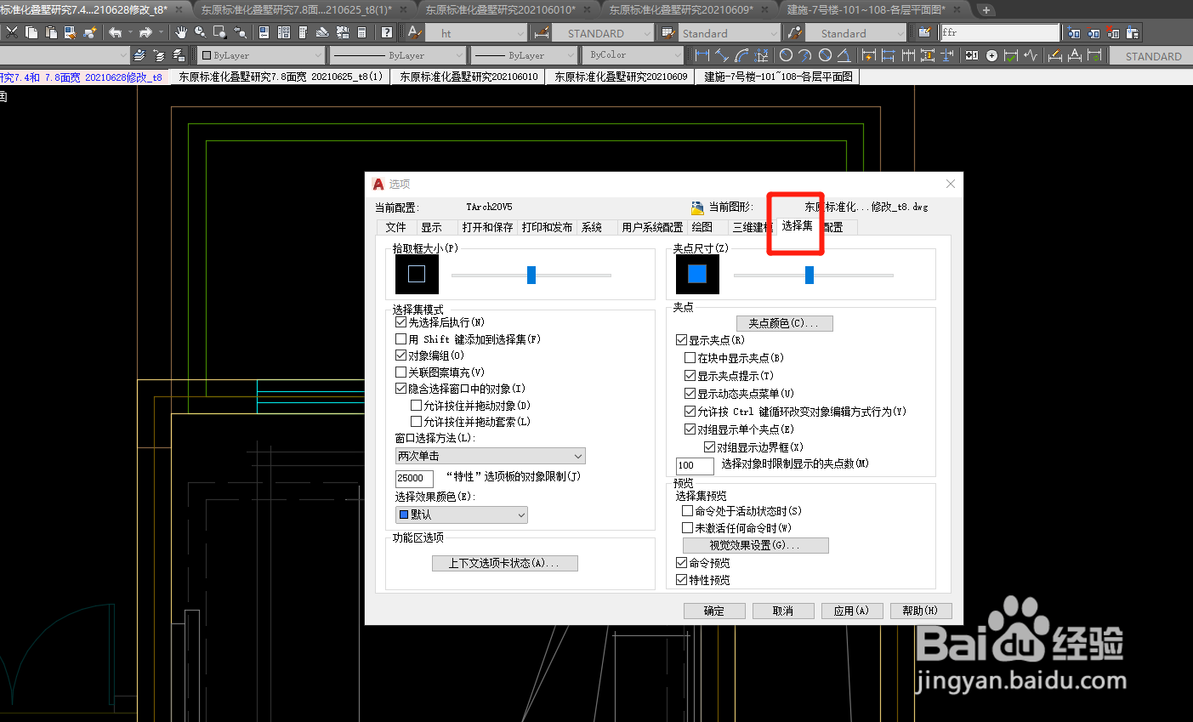Click the Redo arrow icon
The width and height of the screenshot is (1193, 722).
click(145, 31)
